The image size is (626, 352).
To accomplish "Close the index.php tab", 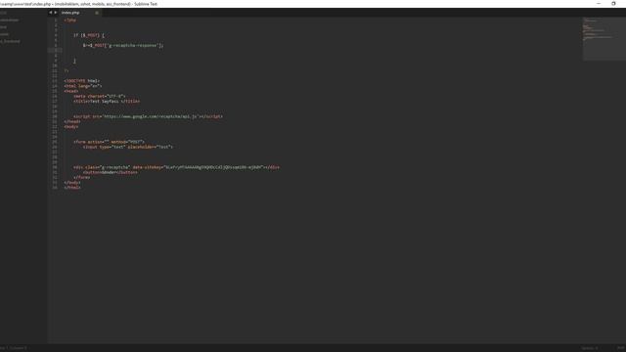I will click(97, 13).
